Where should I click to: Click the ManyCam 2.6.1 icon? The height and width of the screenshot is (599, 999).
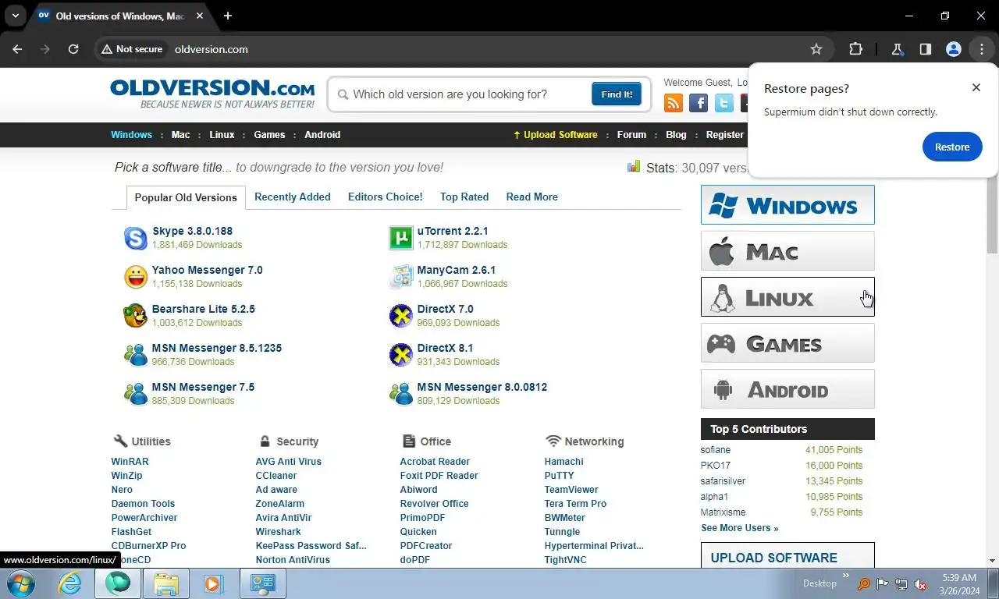point(401,277)
